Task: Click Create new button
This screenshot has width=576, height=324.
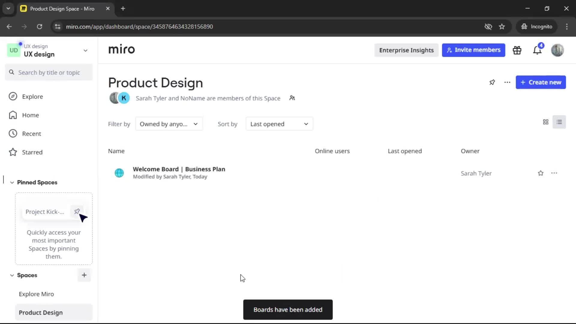Action: coord(541,82)
